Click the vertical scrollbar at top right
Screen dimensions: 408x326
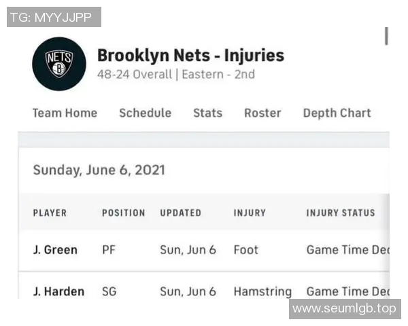pos(386,36)
